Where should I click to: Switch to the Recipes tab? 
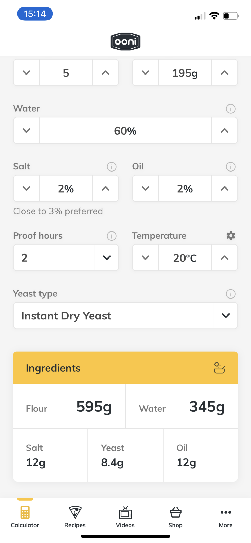point(75,516)
